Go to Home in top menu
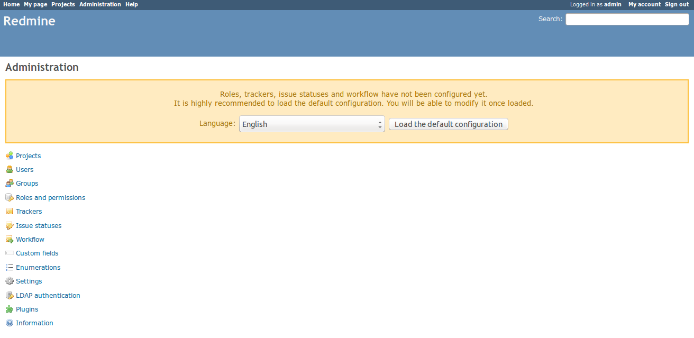The width and height of the screenshot is (694, 338). click(x=12, y=4)
